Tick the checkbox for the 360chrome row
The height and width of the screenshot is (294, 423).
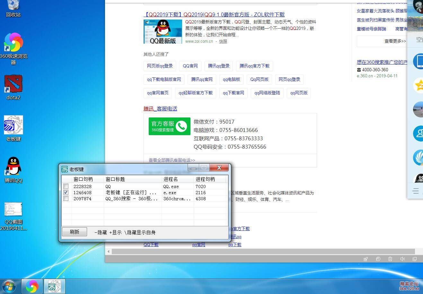[66, 198]
